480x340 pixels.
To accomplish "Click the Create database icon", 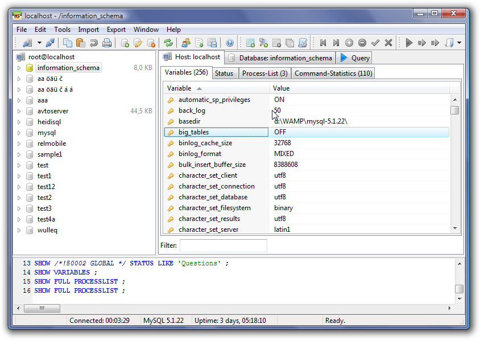I will pyautogui.click(x=125, y=43).
